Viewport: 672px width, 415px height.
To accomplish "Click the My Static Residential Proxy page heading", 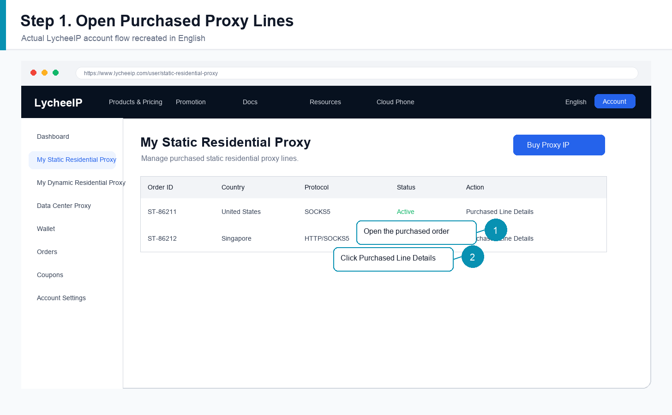I will click(x=226, y=142).
